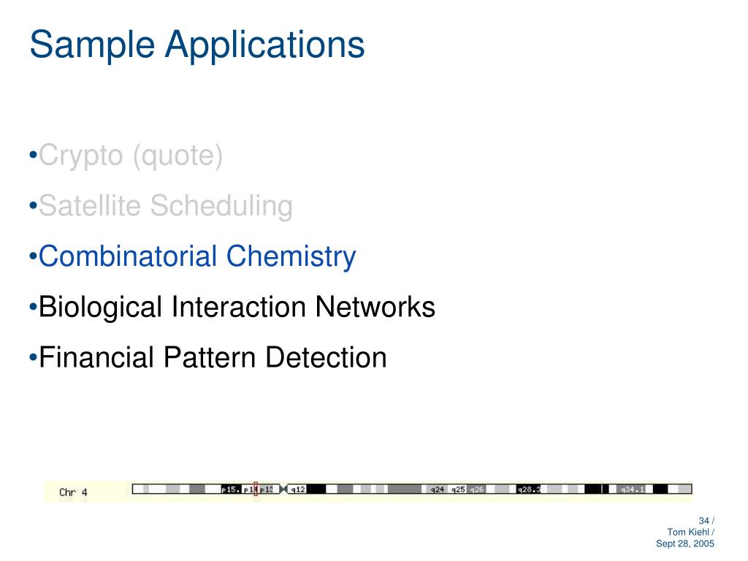The width and height of the screenshot is (748, 561).
Task: Select the q34.1 band on the chromosome
Action: pos(632,489)
